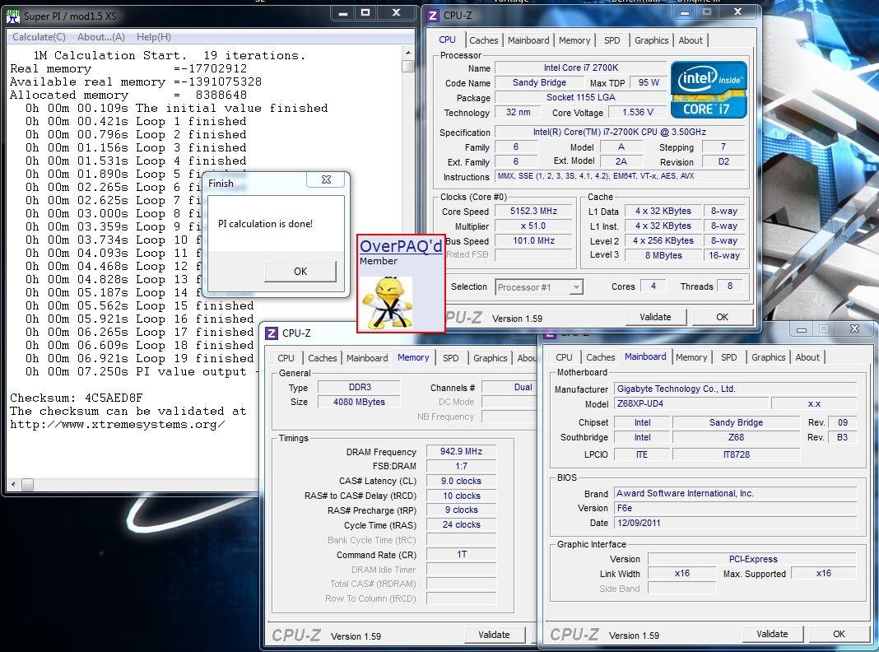
Task: Click the motherboard Model value Z68XP-UD4
Action: click(x=692, y=403)
